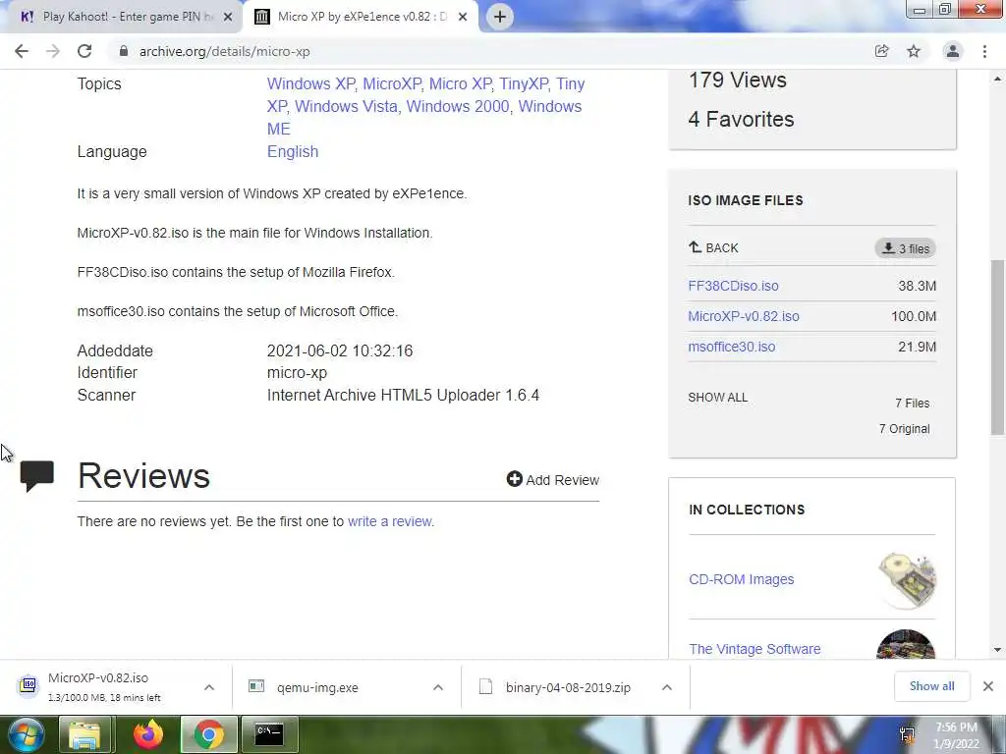Close the Micro XP archive tab
The height and width of the screenshot is (754, 1006).
463,18
